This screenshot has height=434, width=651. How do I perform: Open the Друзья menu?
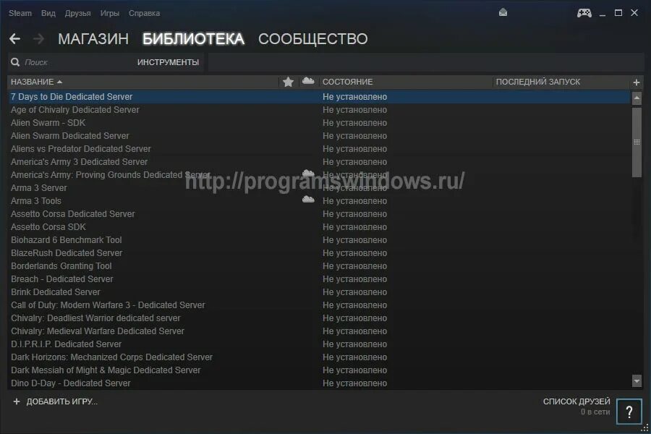77,13
